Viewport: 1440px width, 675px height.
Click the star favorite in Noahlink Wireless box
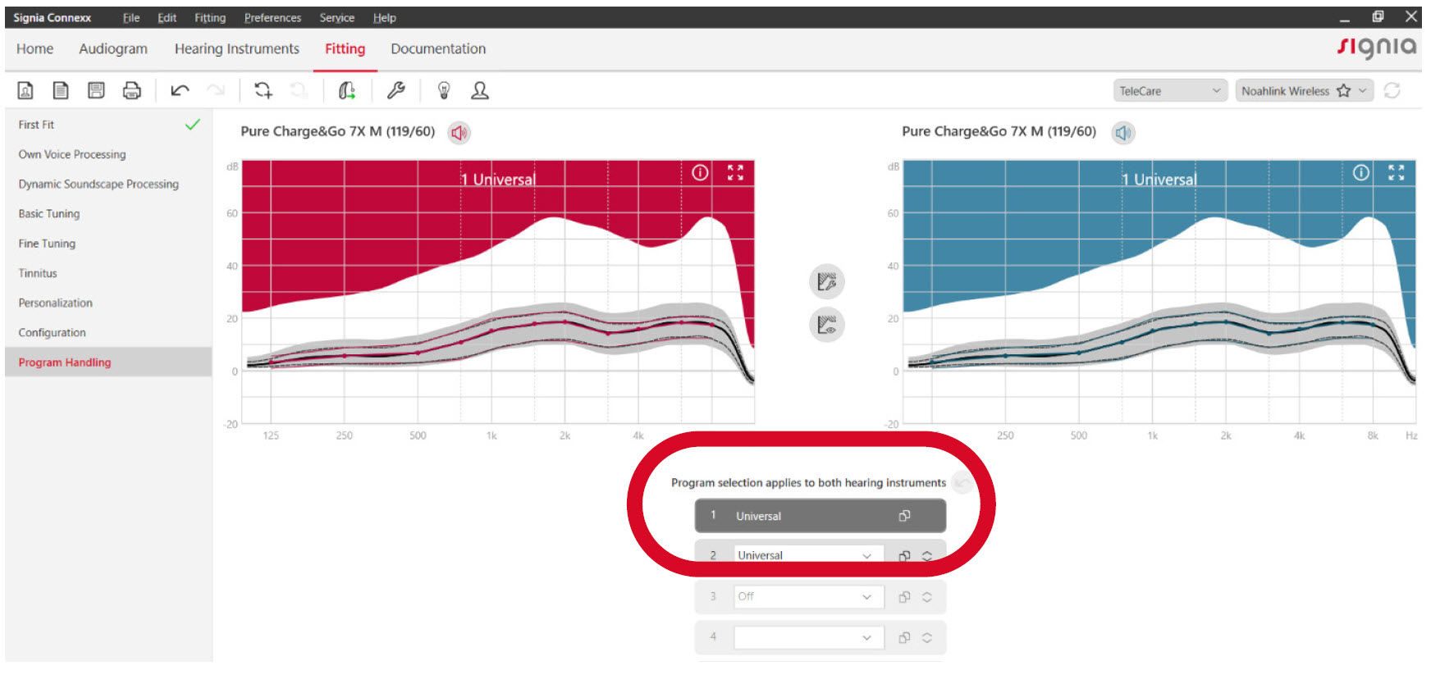[1343, 91]
